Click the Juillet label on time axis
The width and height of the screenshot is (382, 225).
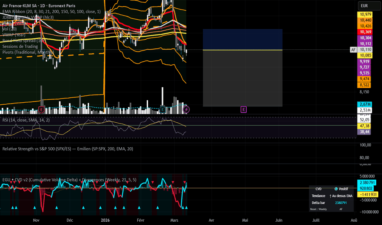click(316, 220)
